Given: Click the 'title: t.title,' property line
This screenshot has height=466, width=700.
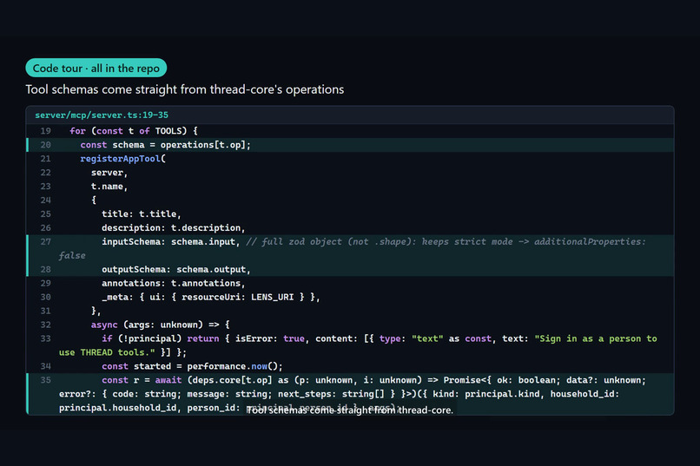Looking at the screenshot, I should 141,214.
